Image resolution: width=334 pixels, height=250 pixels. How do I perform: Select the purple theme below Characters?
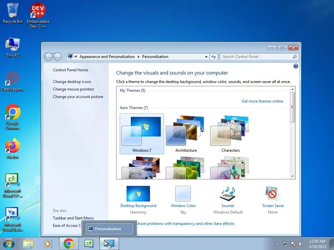[229, 168]
